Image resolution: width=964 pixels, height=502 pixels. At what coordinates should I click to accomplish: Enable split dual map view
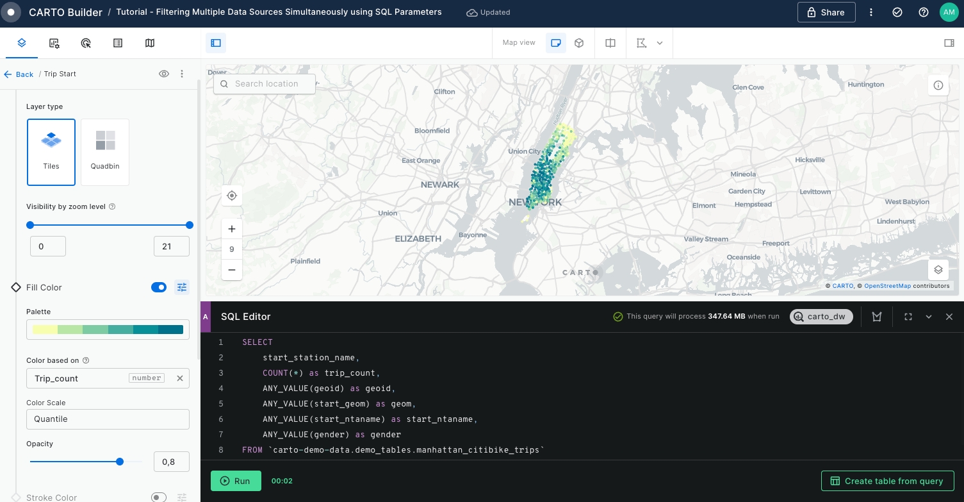(610, 43)
